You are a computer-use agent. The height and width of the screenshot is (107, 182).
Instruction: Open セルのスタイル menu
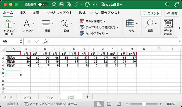click(x=94, y=33)
